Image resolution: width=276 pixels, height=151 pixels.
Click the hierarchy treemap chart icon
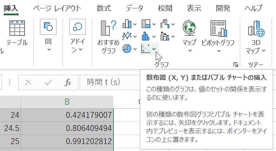146,24
